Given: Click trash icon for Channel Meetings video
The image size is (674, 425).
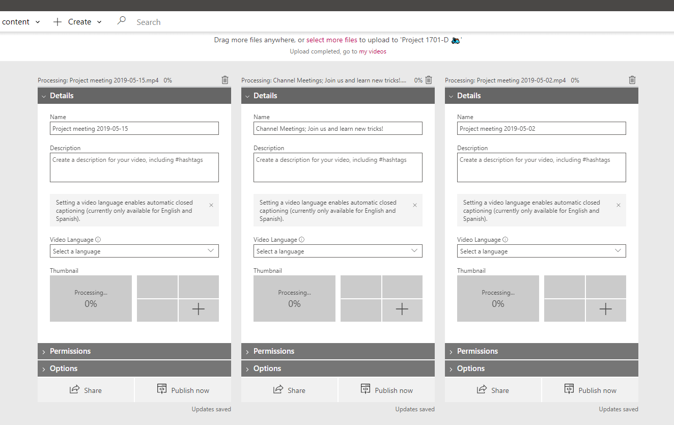Looking at the screenshot, I should [x=429, y=80].
